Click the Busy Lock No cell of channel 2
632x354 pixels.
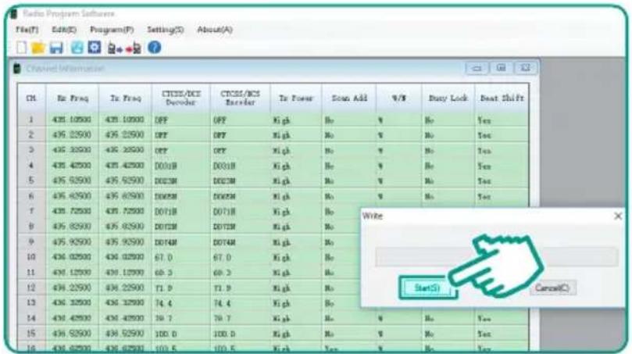[x=448, y=135]
